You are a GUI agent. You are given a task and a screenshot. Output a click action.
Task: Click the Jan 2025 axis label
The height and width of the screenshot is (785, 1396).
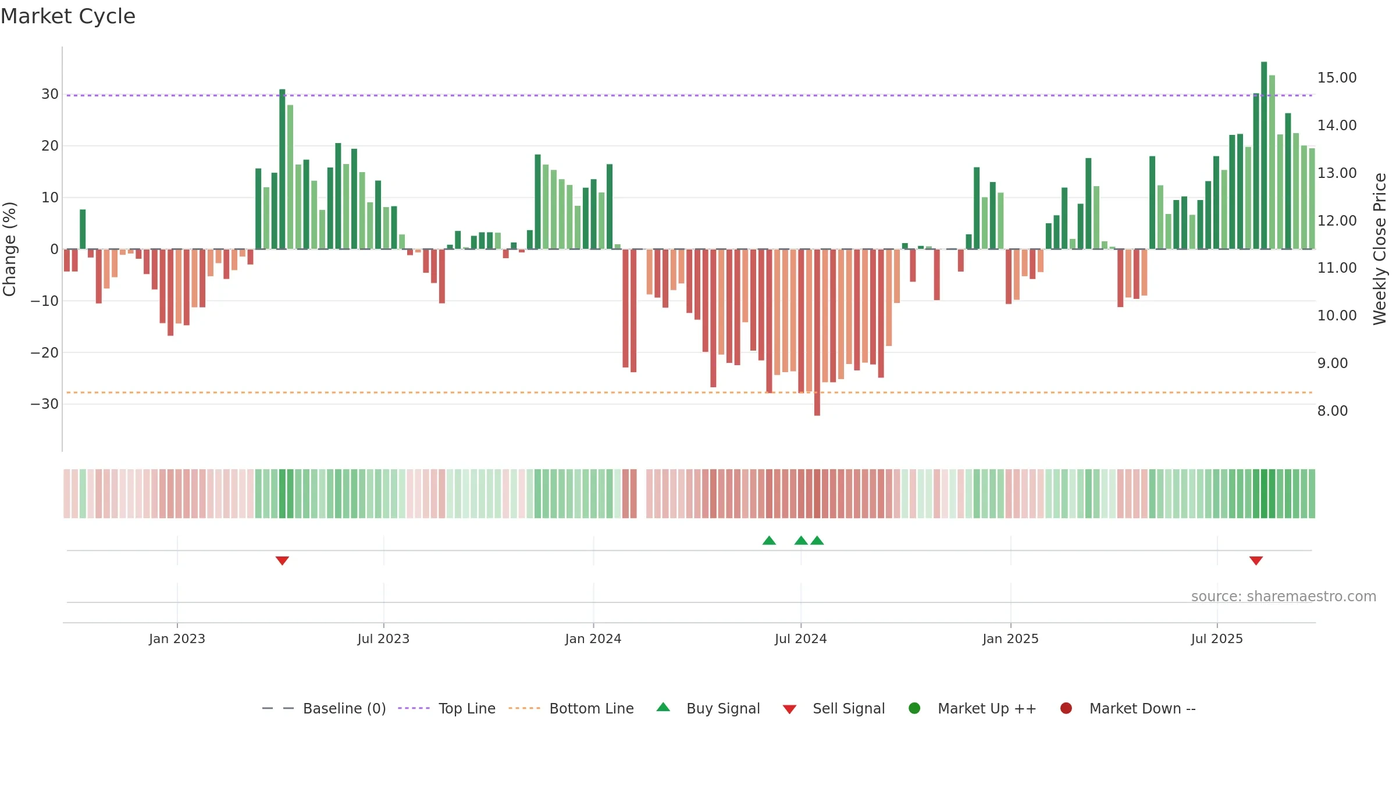coord(1010,638)
